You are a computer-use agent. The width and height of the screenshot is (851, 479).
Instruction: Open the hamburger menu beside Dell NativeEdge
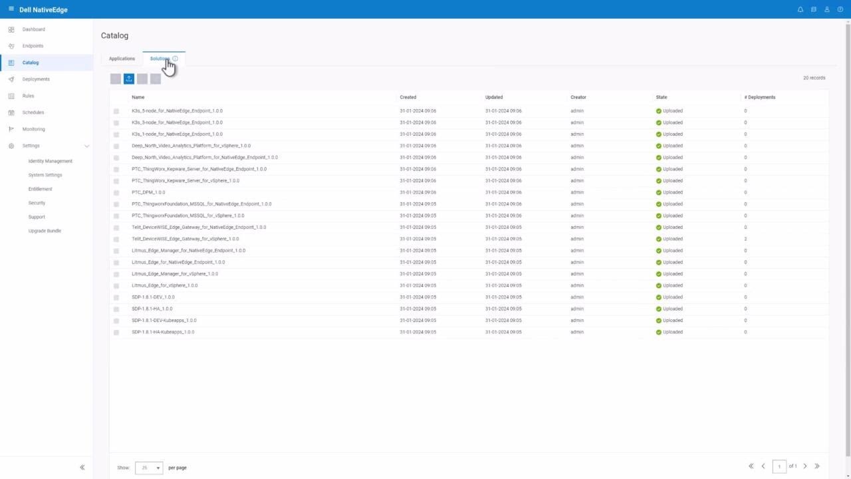[11, 9]
